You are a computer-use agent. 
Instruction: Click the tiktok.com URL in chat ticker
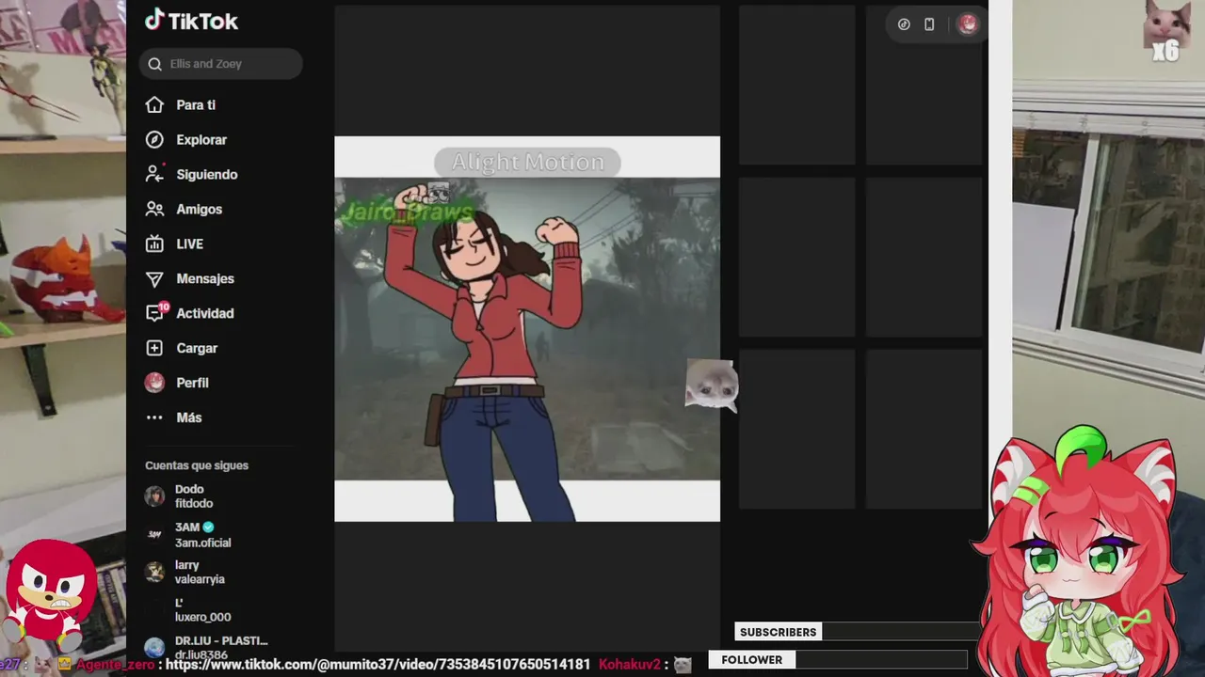click(x=378, y=665)
